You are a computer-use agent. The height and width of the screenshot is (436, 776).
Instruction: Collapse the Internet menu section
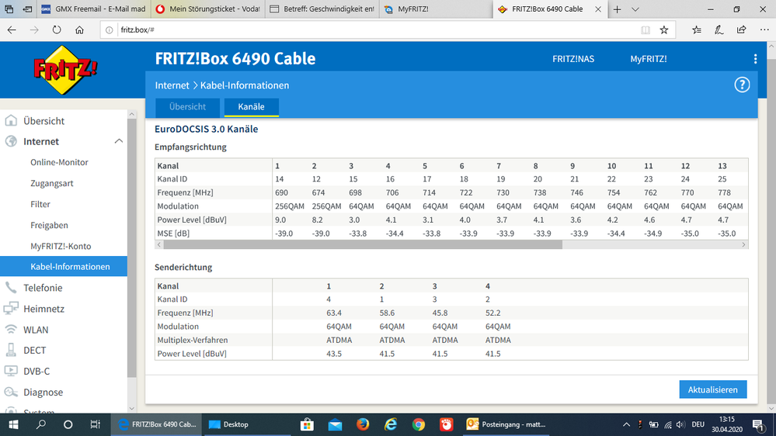118,141
